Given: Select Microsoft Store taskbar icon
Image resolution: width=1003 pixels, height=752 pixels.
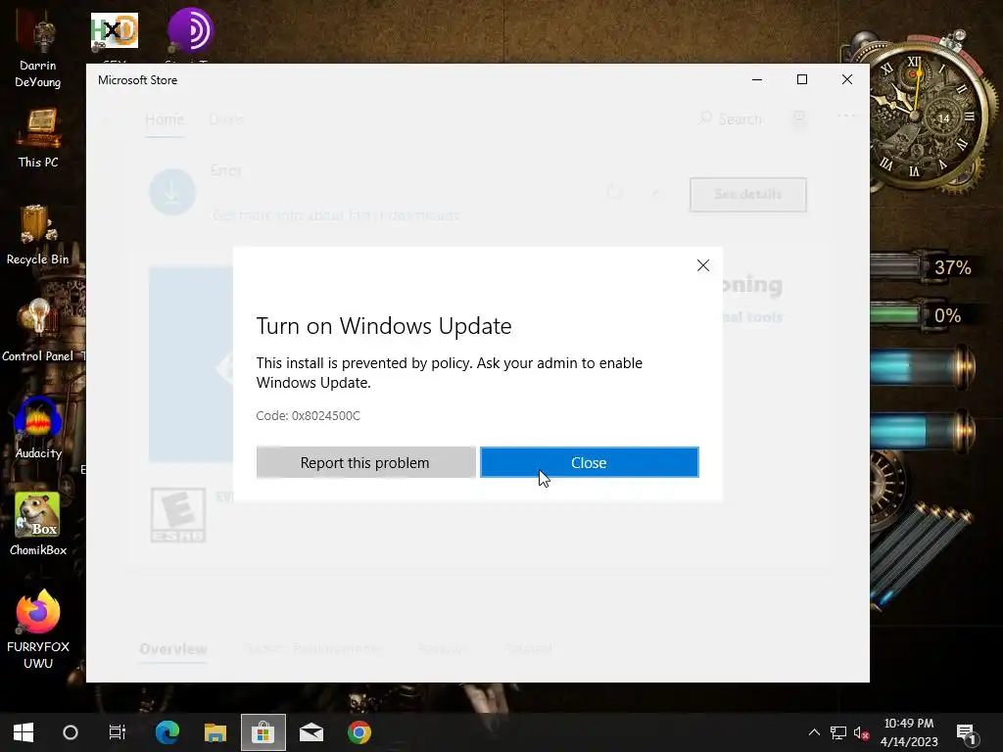Looking at the screenshot, I should [263, 732].
